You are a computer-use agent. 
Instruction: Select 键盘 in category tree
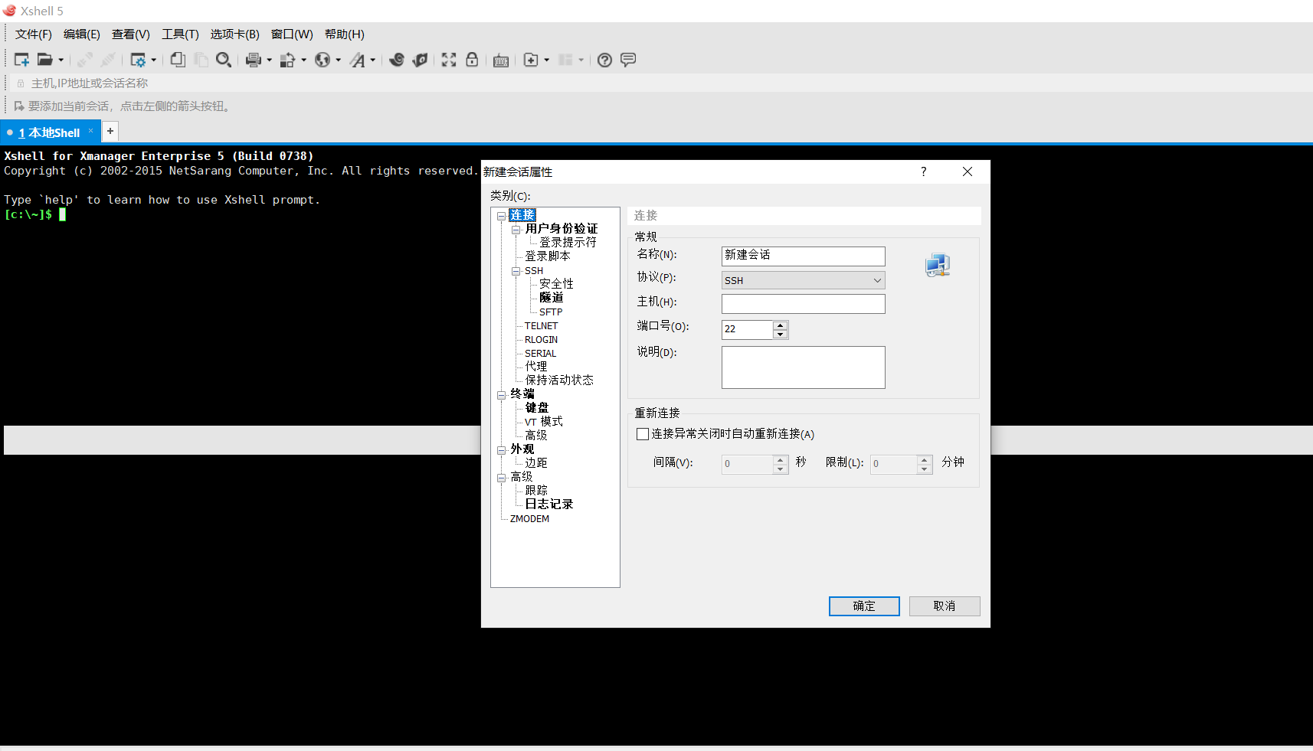coord(537,407)
